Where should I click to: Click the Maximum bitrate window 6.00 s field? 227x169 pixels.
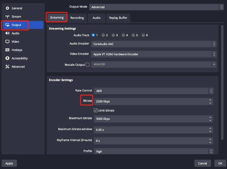tap(153, 130)
